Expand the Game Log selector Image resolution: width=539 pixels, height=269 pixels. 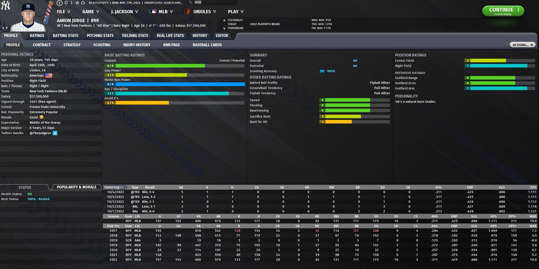(115, 187)
